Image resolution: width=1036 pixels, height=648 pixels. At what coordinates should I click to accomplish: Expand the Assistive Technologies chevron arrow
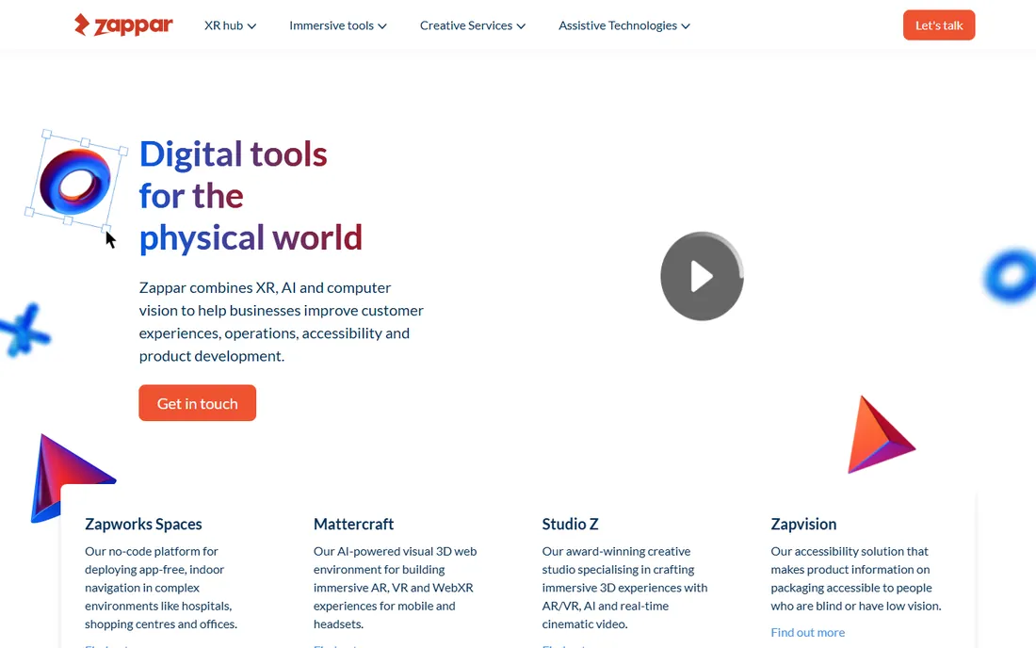[x=686, y=26]
